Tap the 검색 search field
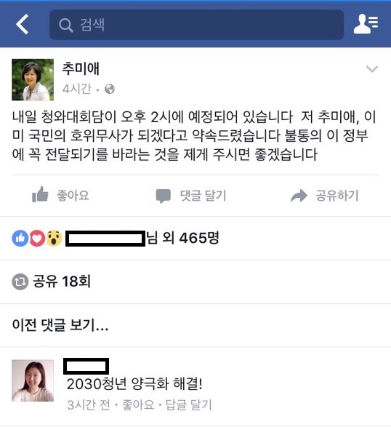Viewport: 391px width, 427px height. click(x=196, y=25)
